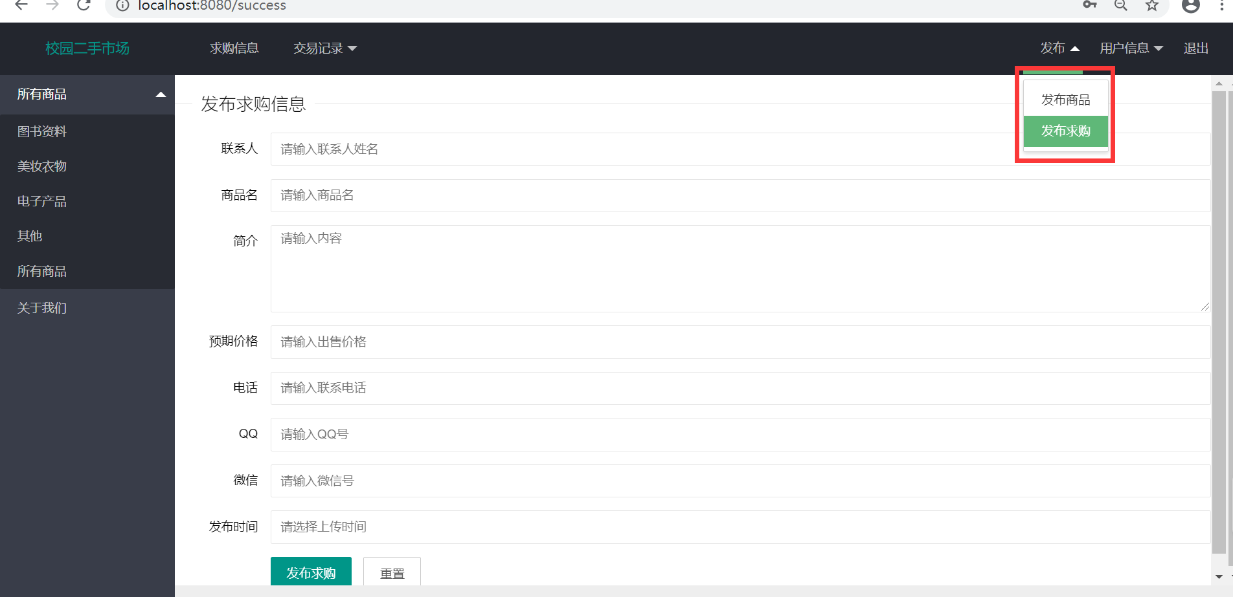1233x597 pixels.
Task: Expand the 交易记录 dropdown menu
Action: (325, 49)
